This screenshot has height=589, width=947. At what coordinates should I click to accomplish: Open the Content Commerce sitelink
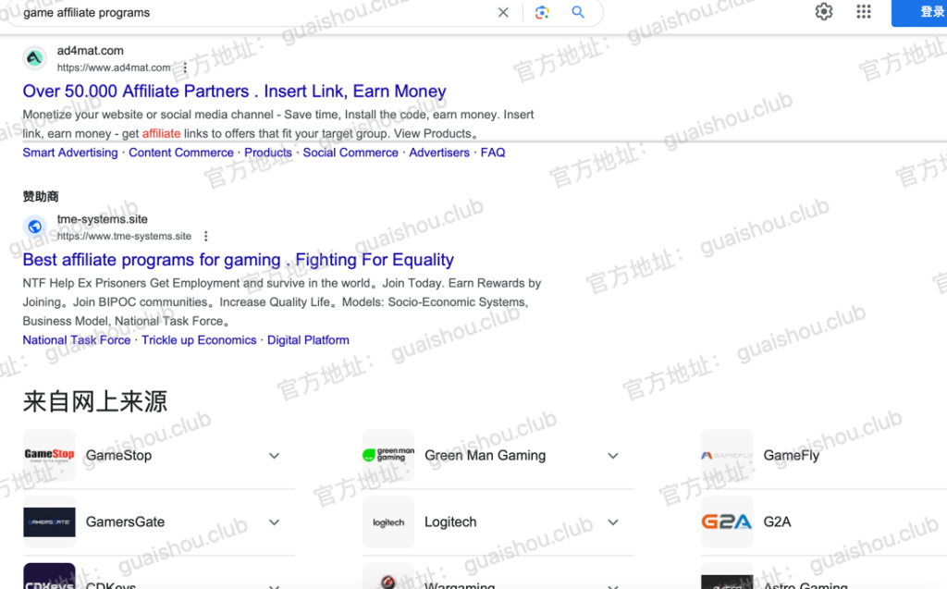point(180,153)
